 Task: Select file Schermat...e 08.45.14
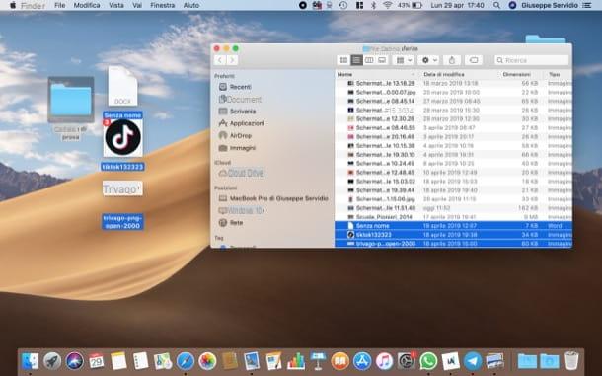point(453,101)
